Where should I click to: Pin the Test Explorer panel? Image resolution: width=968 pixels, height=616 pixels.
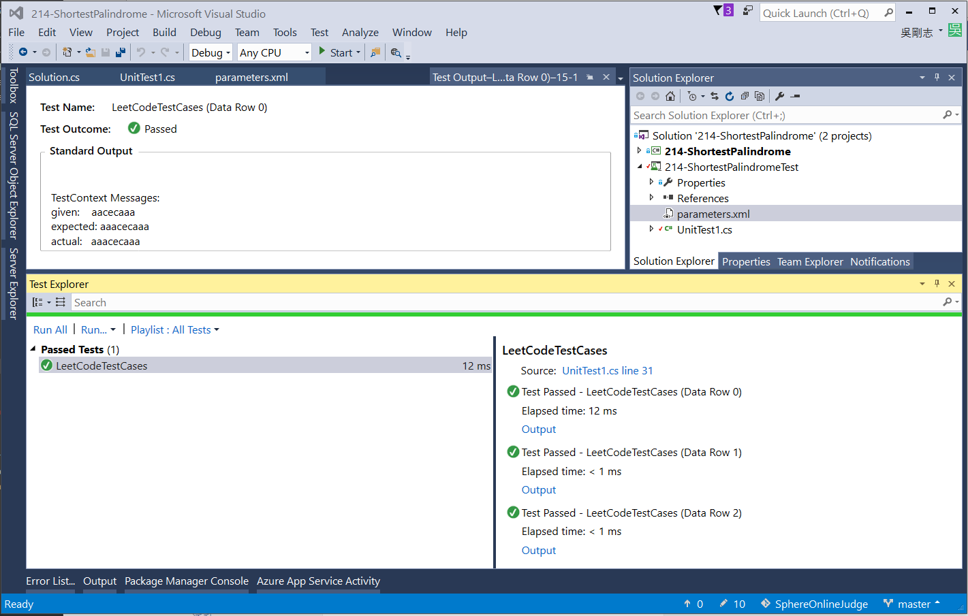937,284
